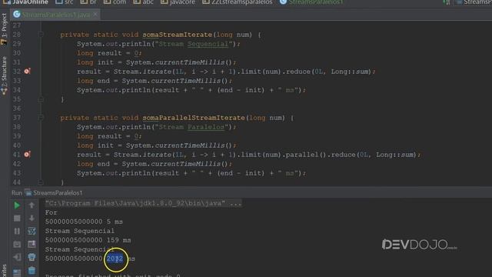Click somaStreamIterate method name on line 28
The image size is (492, 277).
(178, 35)
